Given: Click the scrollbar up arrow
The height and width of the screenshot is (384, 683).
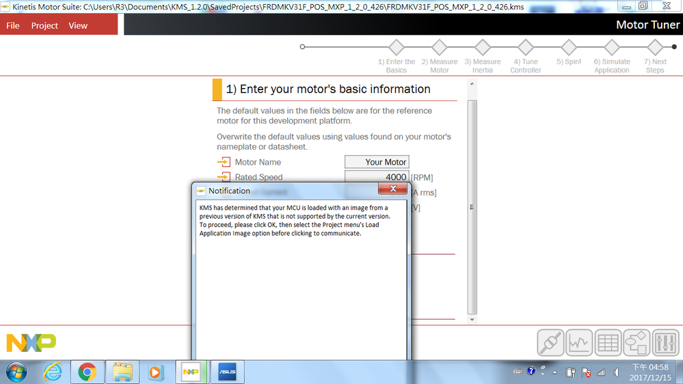Looking at the screenshot, I should point(472,83).
